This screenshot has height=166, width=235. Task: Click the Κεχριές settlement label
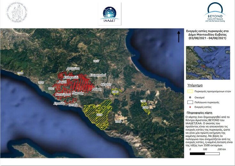pos(106,84)
